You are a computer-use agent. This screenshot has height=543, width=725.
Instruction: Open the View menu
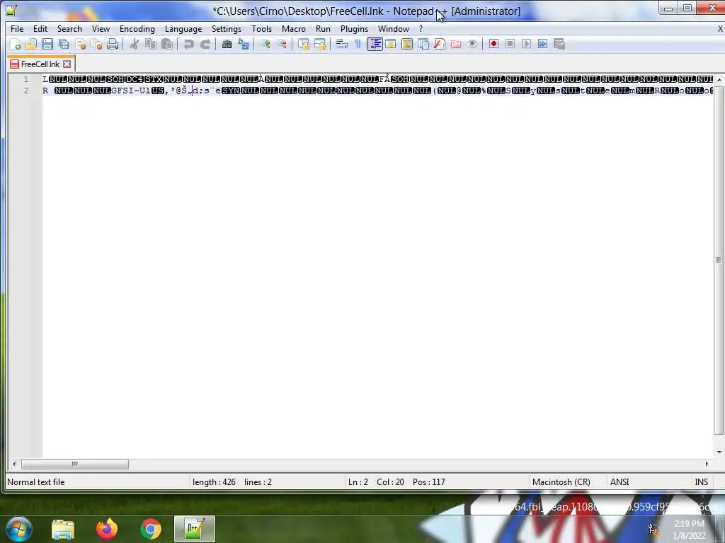pyautogui.click(x=101, y=28)
